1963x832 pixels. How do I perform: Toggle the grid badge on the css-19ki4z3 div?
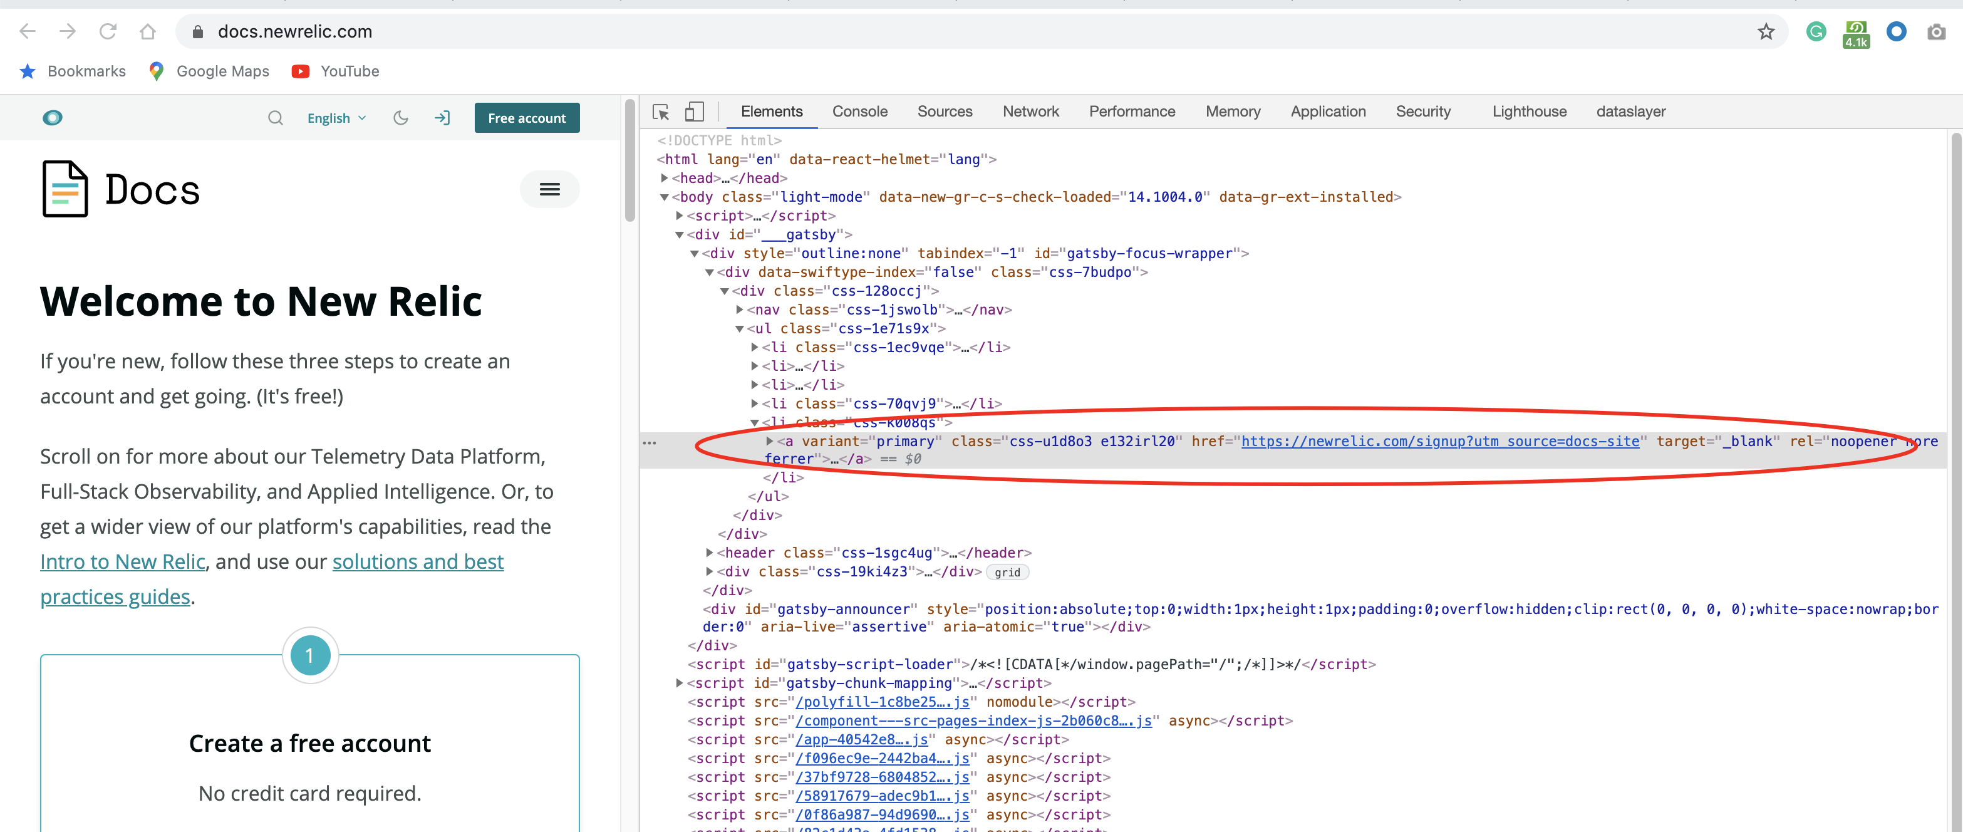pyautogui.click(x=1007, y=572)
